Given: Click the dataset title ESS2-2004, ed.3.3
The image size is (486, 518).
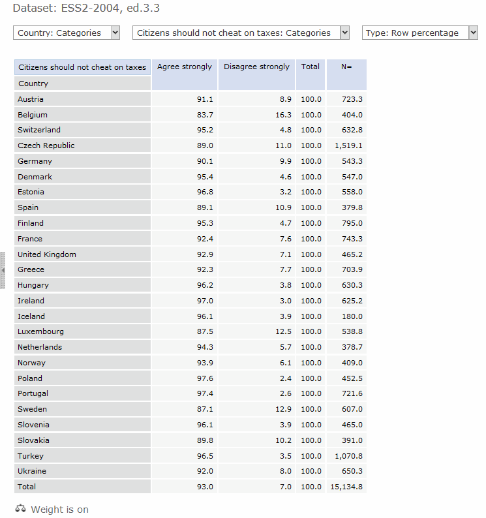Looking at the screenshot, I should pos(86,8).
